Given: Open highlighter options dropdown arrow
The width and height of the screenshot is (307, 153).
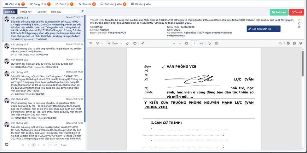Looking at the screenshot, I should point(102,43).
